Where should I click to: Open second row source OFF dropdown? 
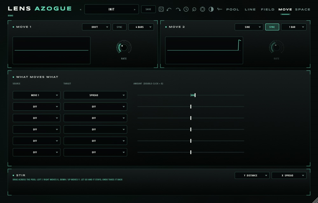click(x=37, y=107)
